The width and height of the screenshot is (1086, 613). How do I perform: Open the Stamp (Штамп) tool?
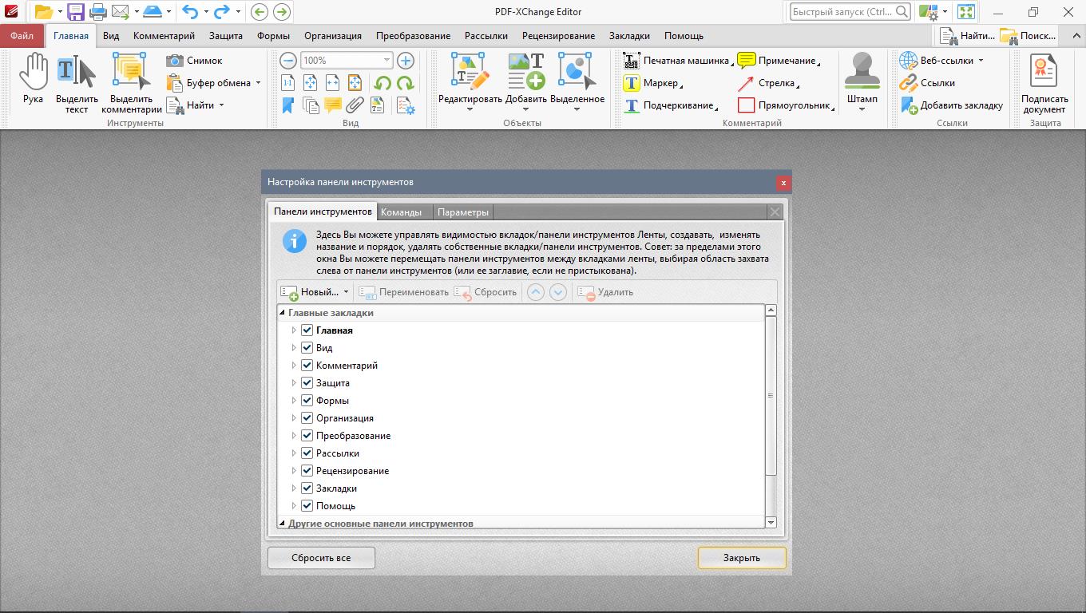862,81
